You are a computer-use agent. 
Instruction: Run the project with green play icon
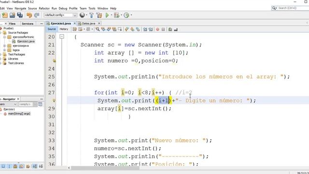[107, 15]
